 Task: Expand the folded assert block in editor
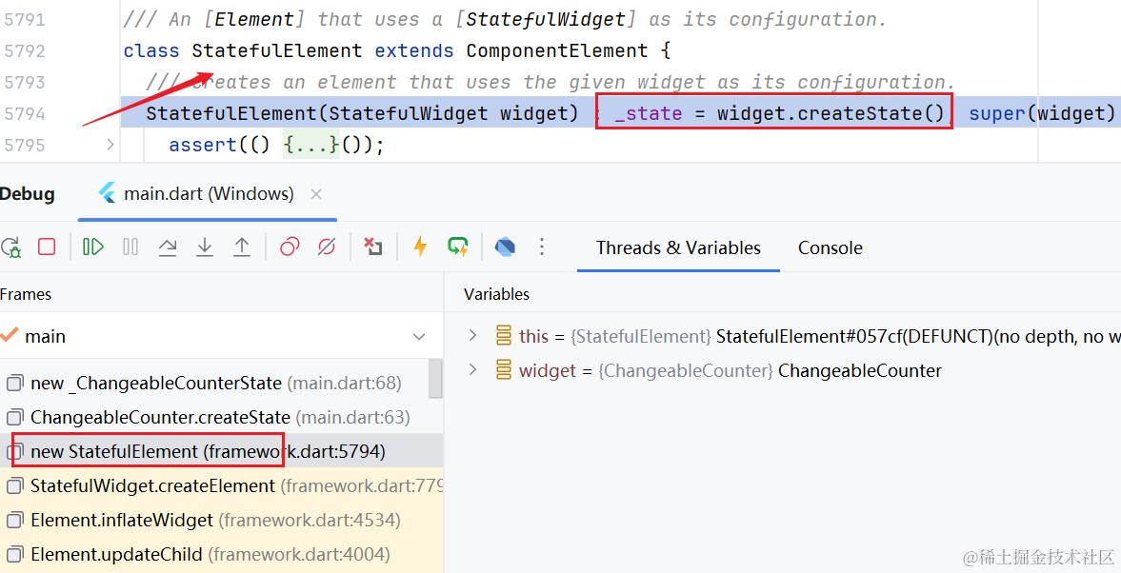(x=110, y=145)
